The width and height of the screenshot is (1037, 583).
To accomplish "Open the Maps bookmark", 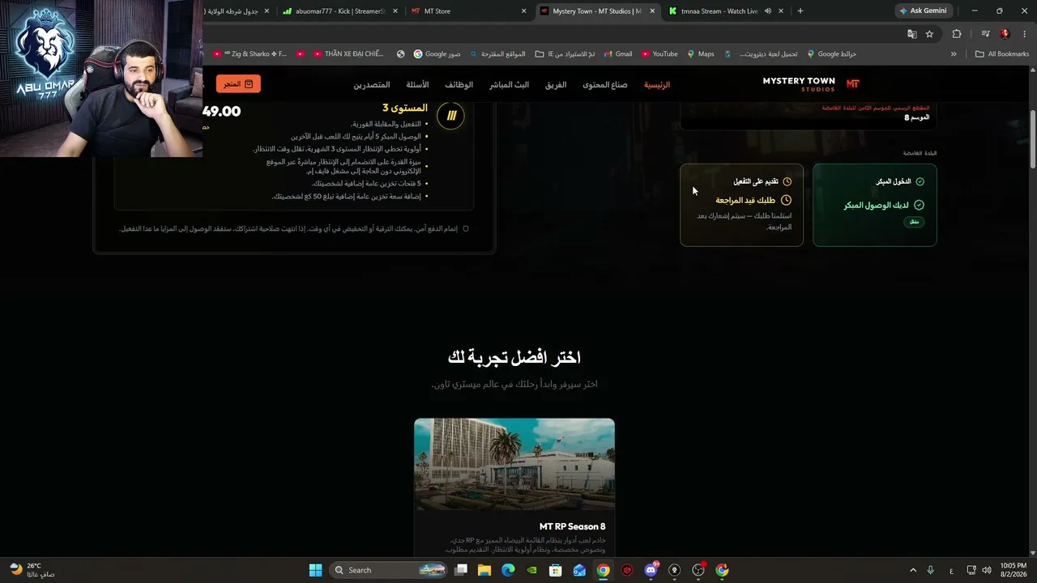I will pos(700,54).
